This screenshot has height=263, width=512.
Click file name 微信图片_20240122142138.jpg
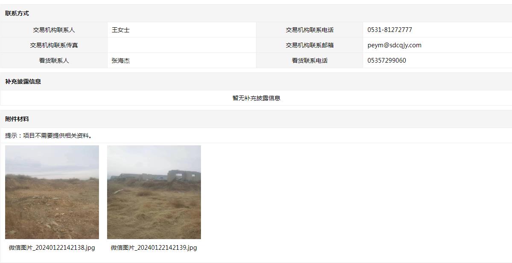(52, 248)
